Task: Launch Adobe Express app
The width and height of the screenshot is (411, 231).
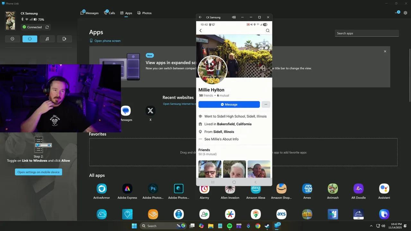Action: 127,189
